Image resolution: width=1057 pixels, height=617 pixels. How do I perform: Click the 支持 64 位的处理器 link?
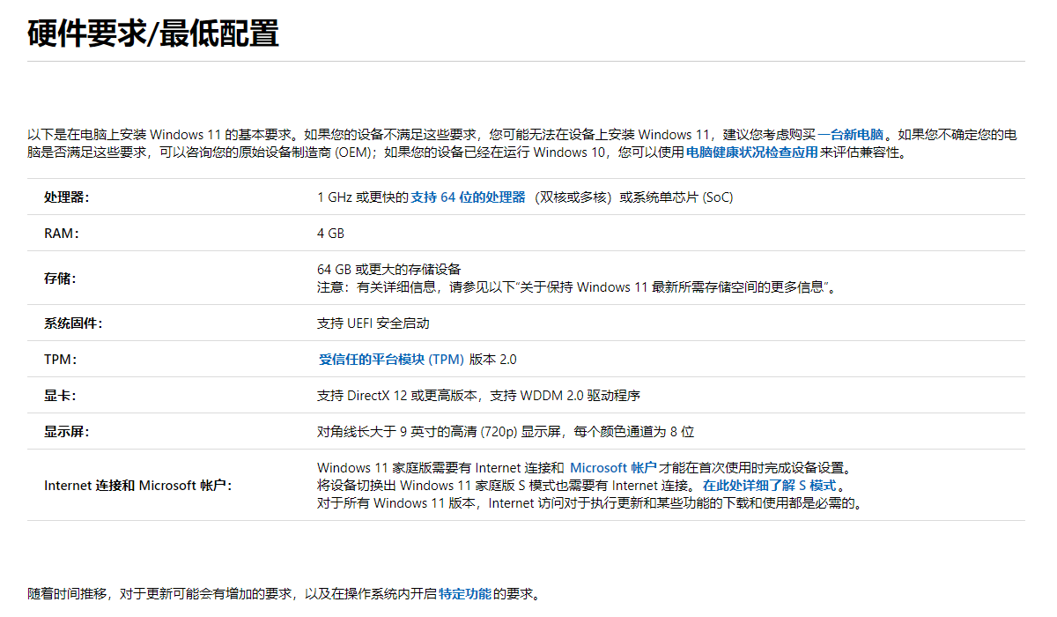[469, 197]
